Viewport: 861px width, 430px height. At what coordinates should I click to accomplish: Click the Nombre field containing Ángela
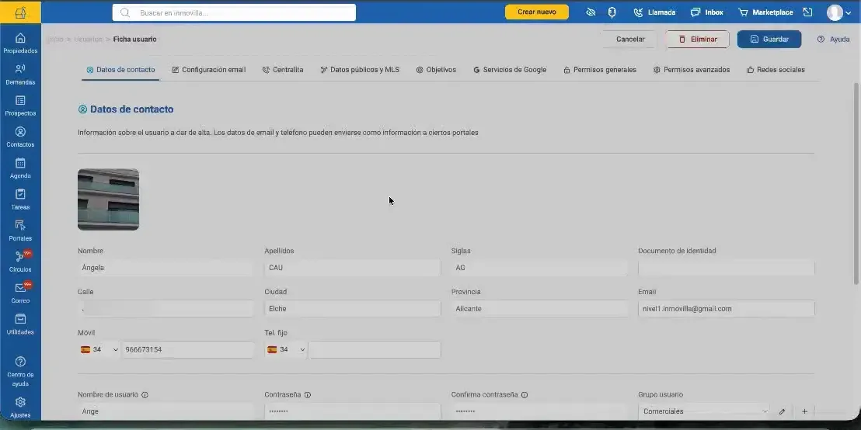coord(166,268)
